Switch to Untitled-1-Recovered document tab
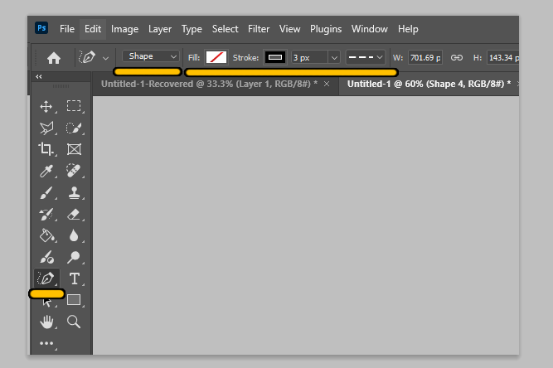The width and height of the screenshot is (553, 368). point(209,84)
